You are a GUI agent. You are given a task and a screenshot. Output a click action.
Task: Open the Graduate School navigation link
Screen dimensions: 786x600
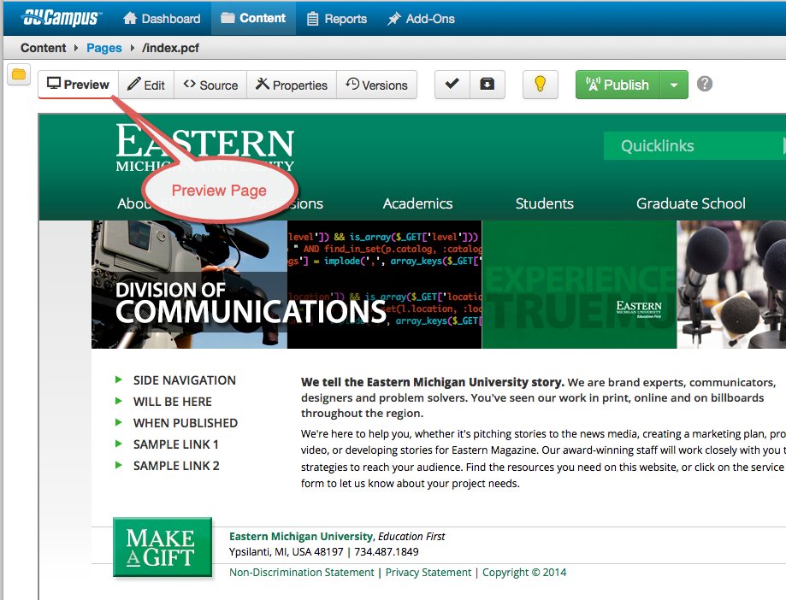[691, 203]
